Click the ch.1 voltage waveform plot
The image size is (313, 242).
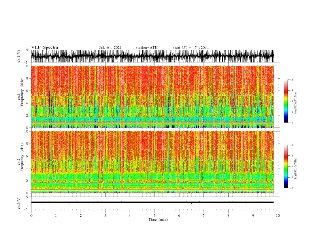point(152,56)
